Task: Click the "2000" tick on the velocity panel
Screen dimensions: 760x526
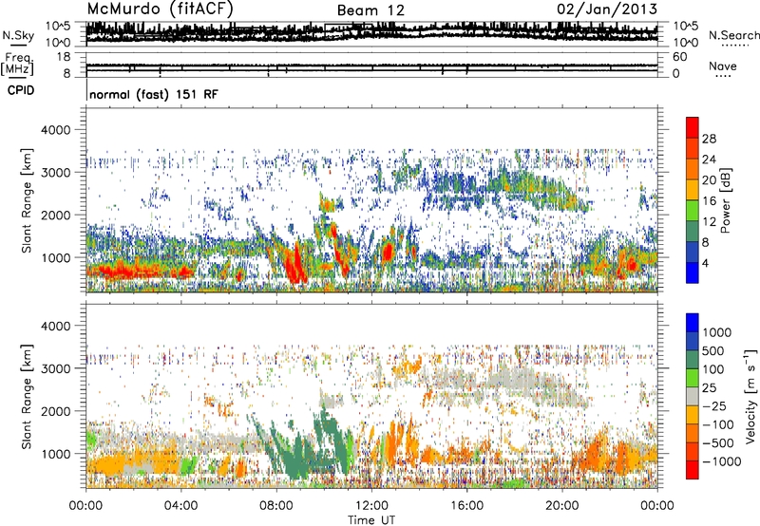Action: (56, 411)
